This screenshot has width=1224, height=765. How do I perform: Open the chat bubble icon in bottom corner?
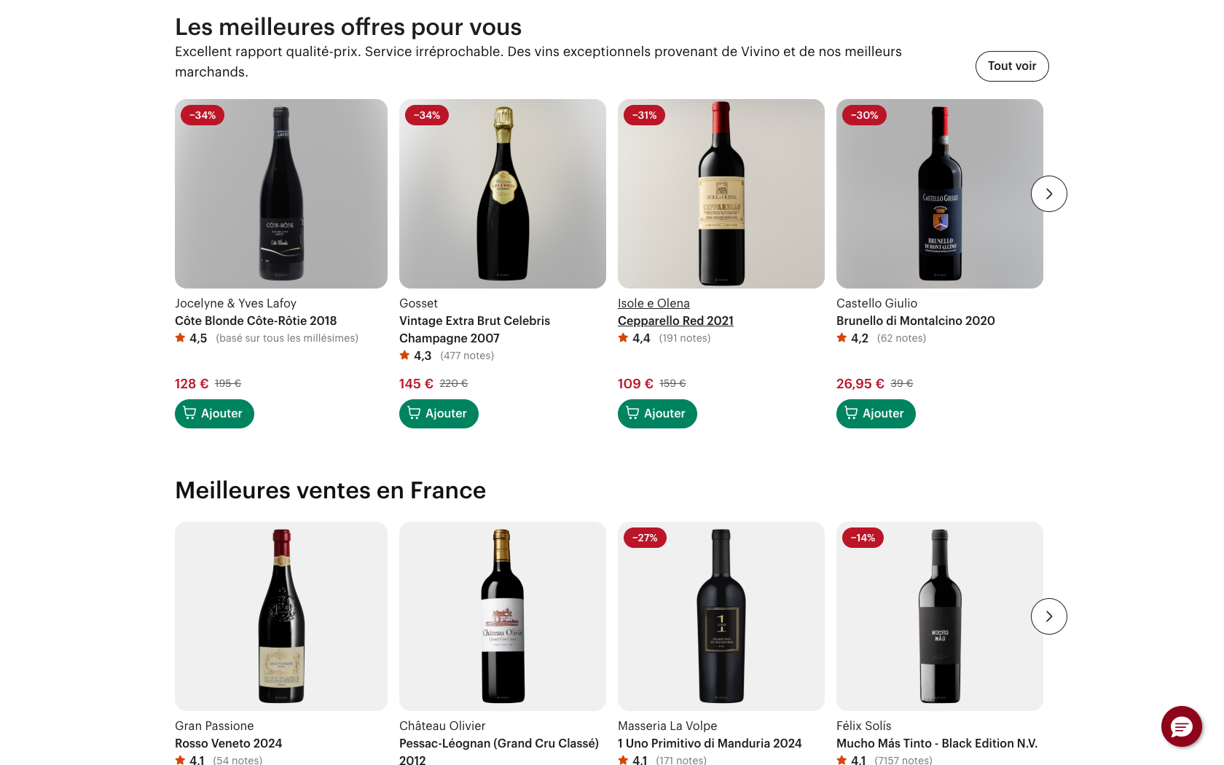(1181, 726)
